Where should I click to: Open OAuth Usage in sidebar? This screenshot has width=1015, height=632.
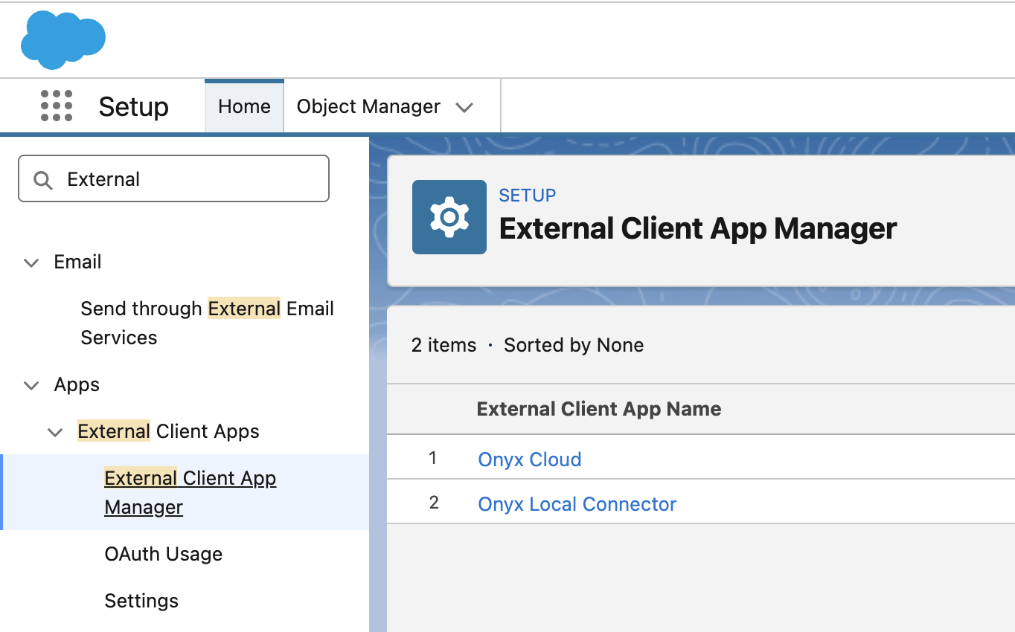(164, 554)
